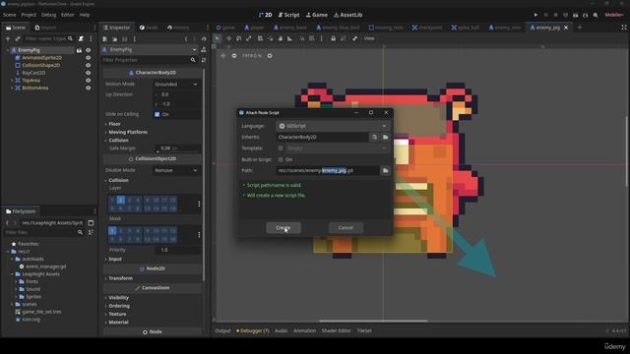Click the Path folder browse icon
Screen dimensions: 630x354
385,170
